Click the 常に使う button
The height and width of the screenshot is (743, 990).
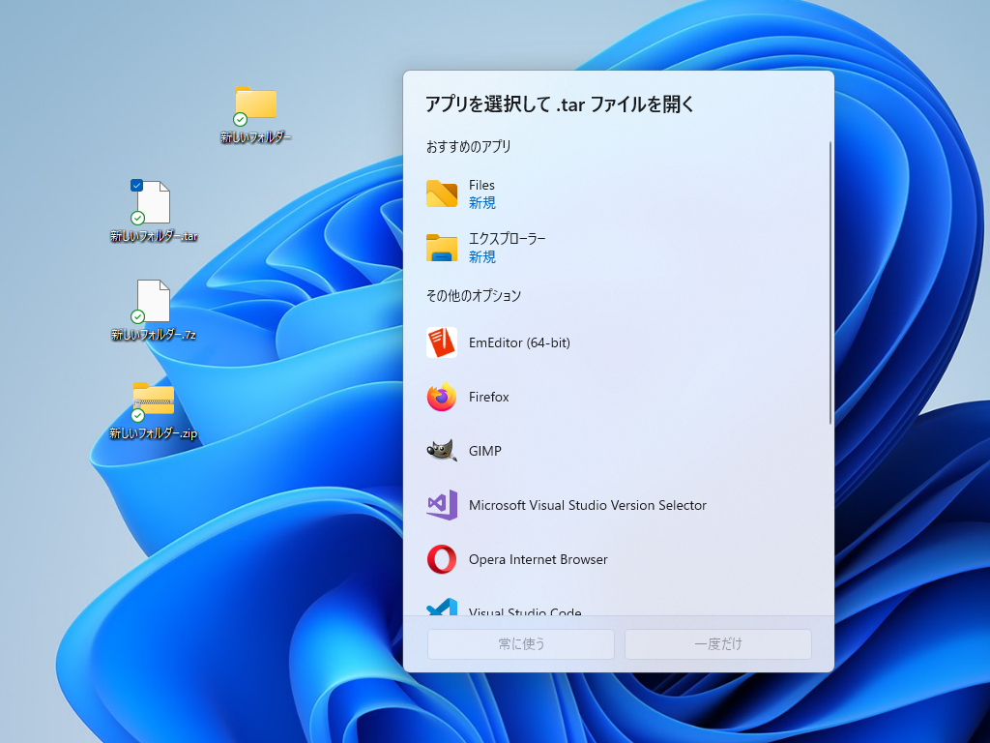519,644
